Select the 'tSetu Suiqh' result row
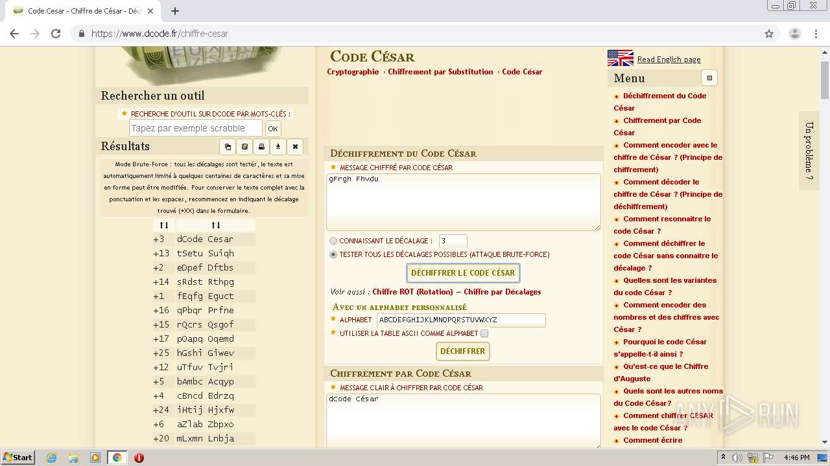 (x=204, y=253)
